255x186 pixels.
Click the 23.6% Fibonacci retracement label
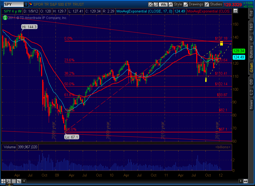[x=69, y=60]
